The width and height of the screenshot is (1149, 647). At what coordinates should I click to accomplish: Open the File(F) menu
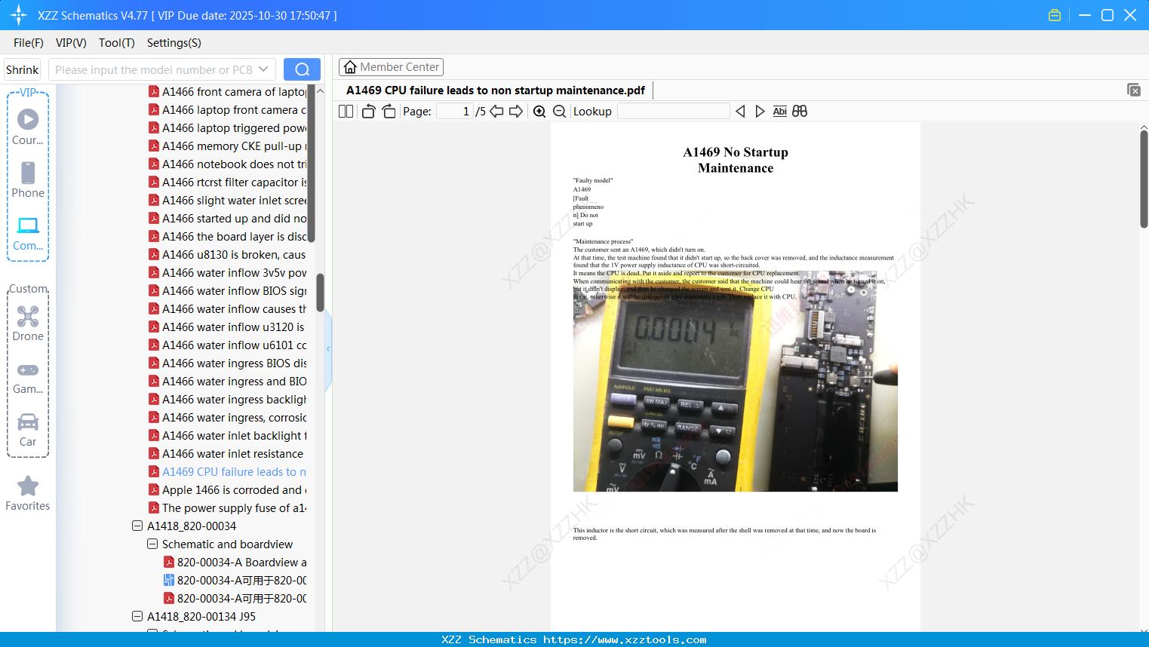pos(29,43)
